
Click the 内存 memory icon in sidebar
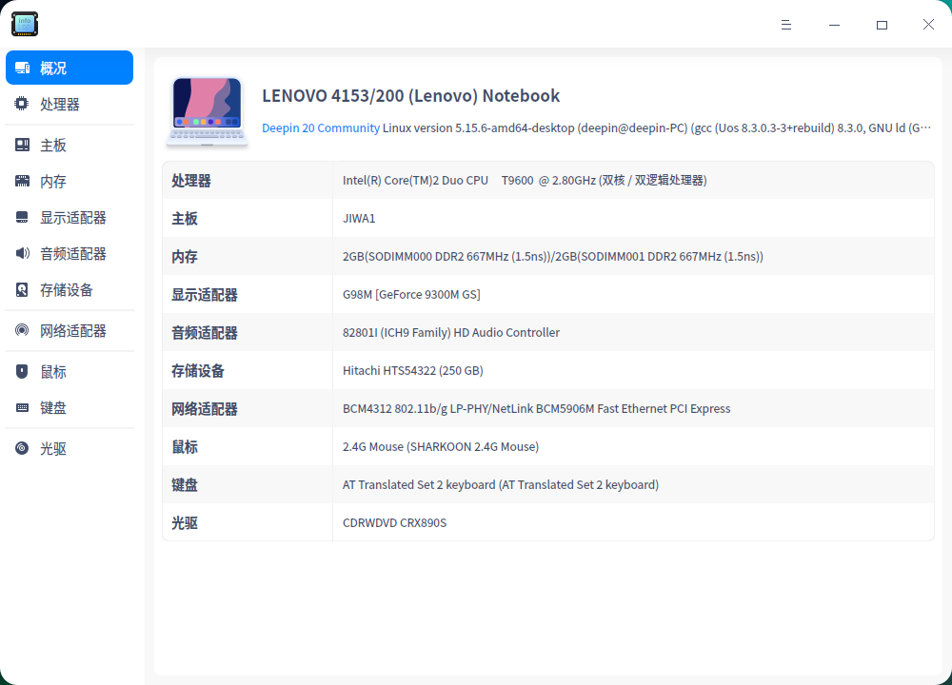tap(22, 181)
